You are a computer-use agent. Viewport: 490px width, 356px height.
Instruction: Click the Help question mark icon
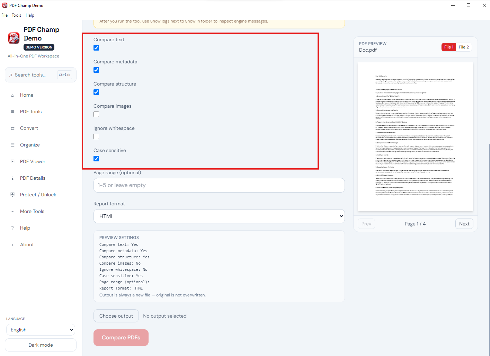click(12, 228)
